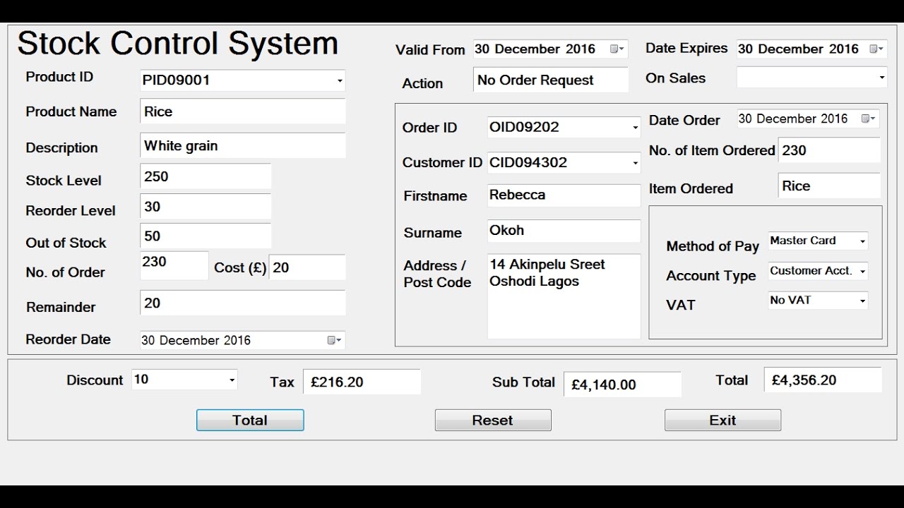This screenshot has width=904, height=508.
Task: Click the Action field showing No Order Request
Action: [x=551, y=80]
